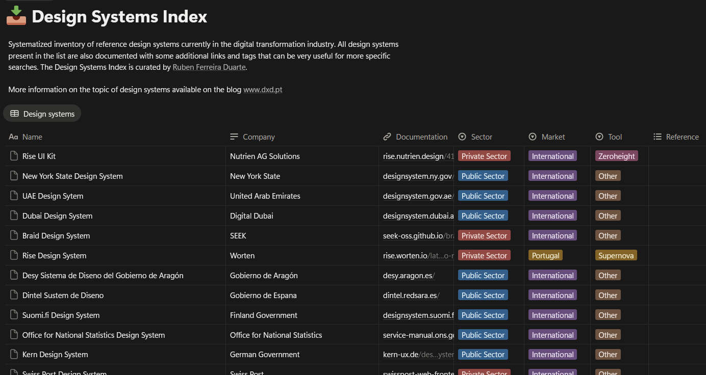Screen dimensions: 706x375
Task: Click the page icon beside Kern Design System
Action: 14,354
